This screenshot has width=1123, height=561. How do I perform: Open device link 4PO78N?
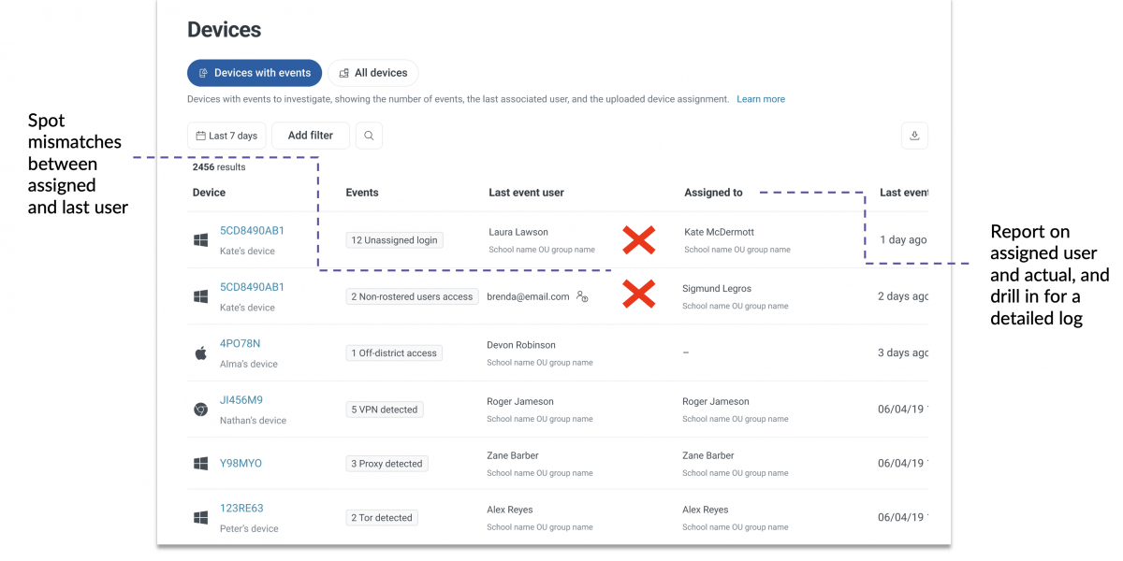pyautogui.click(x=241, y=344)
